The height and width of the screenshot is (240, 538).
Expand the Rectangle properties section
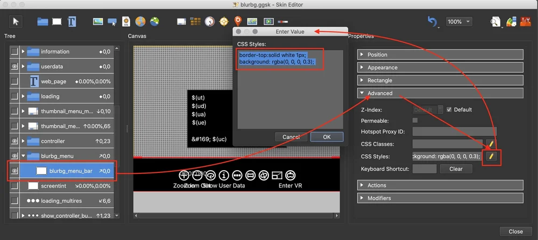pyautogui.click(x=440, y=81)
